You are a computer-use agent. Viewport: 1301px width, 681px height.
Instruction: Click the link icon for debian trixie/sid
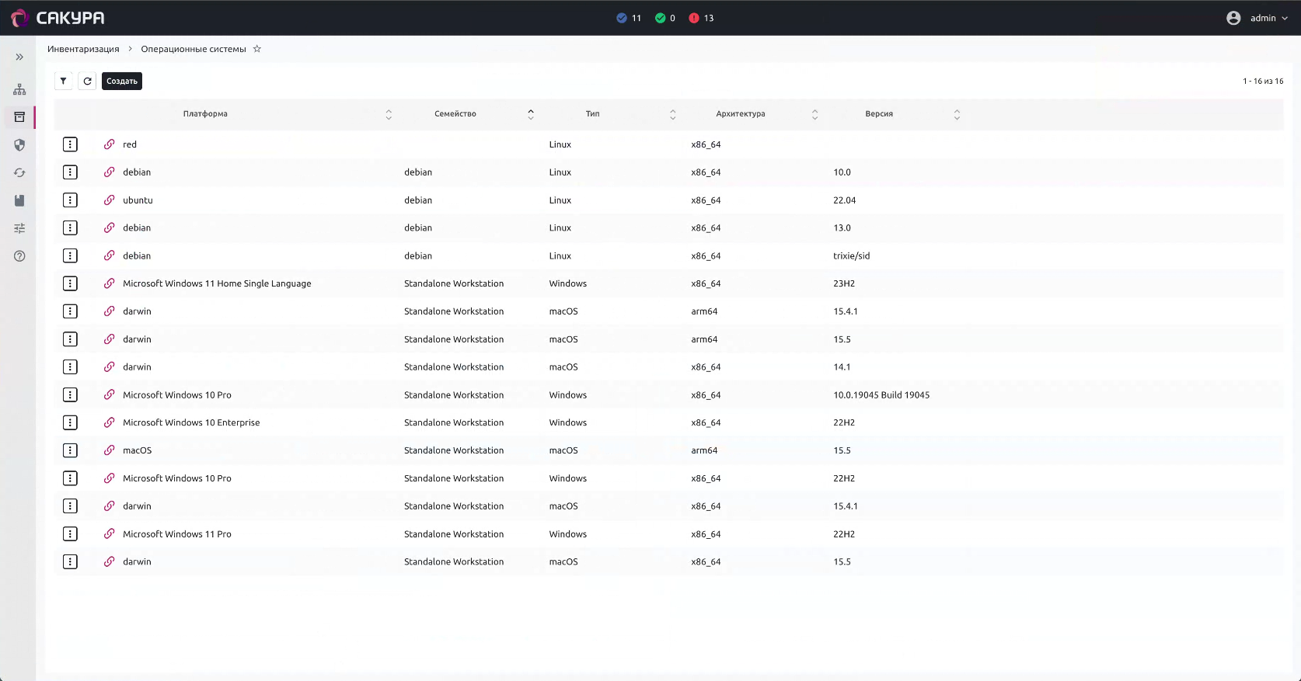point(110,255)
